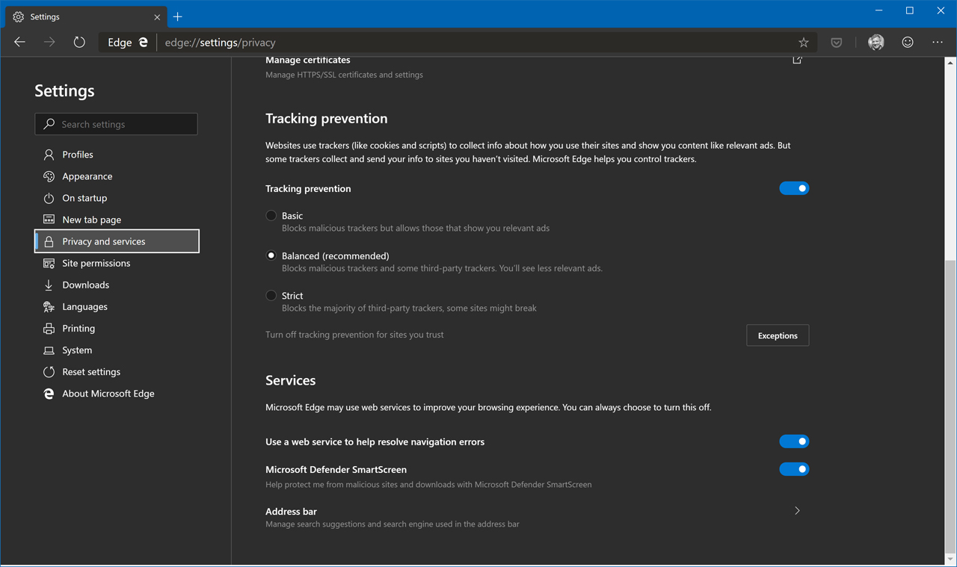Choose the Basic tracking prevention level
The height and width of the screenshot is (567, 957).
coord(271,216)
